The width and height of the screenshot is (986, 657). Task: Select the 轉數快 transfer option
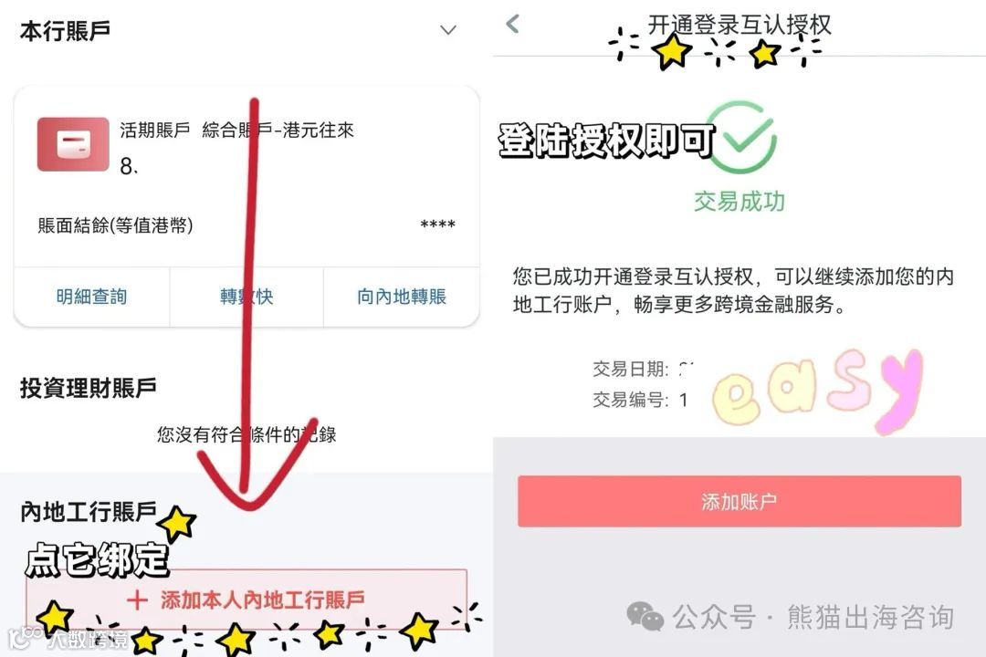point(246,297)
